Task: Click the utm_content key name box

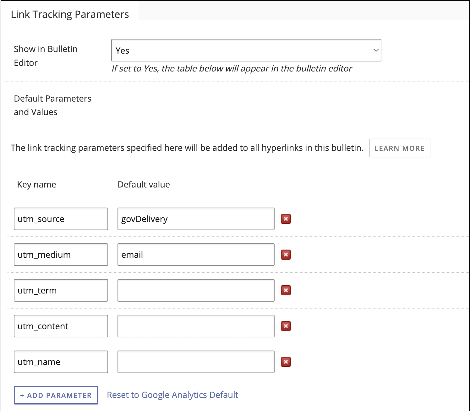Action: point(61,326)
